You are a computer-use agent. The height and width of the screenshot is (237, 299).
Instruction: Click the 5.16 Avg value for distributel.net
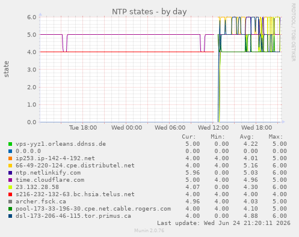tap(251, 166)
